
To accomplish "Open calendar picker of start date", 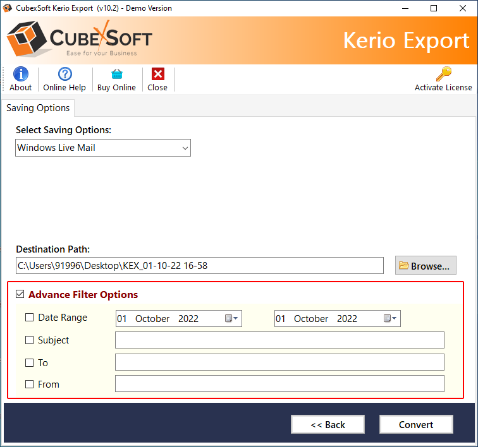I will (231, 318).
